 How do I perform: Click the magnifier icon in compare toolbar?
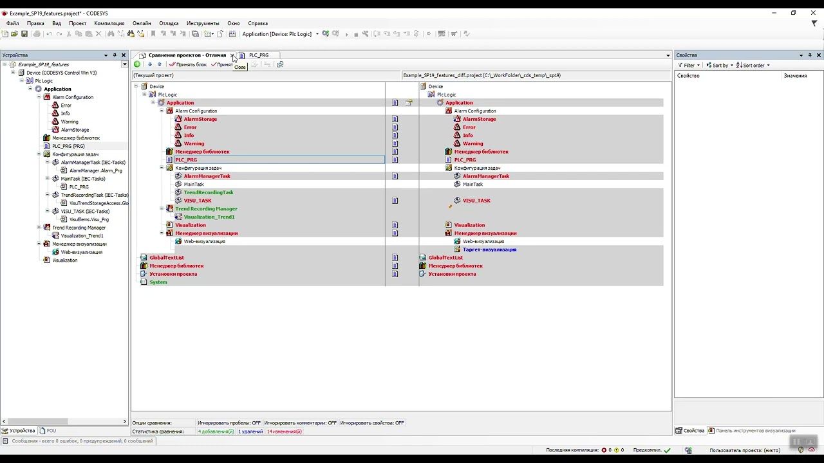coord(280,64)
